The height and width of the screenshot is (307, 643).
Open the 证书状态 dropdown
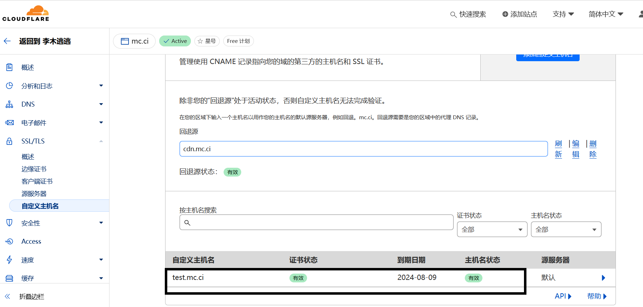pyautogui.click(x=492, y=229)
